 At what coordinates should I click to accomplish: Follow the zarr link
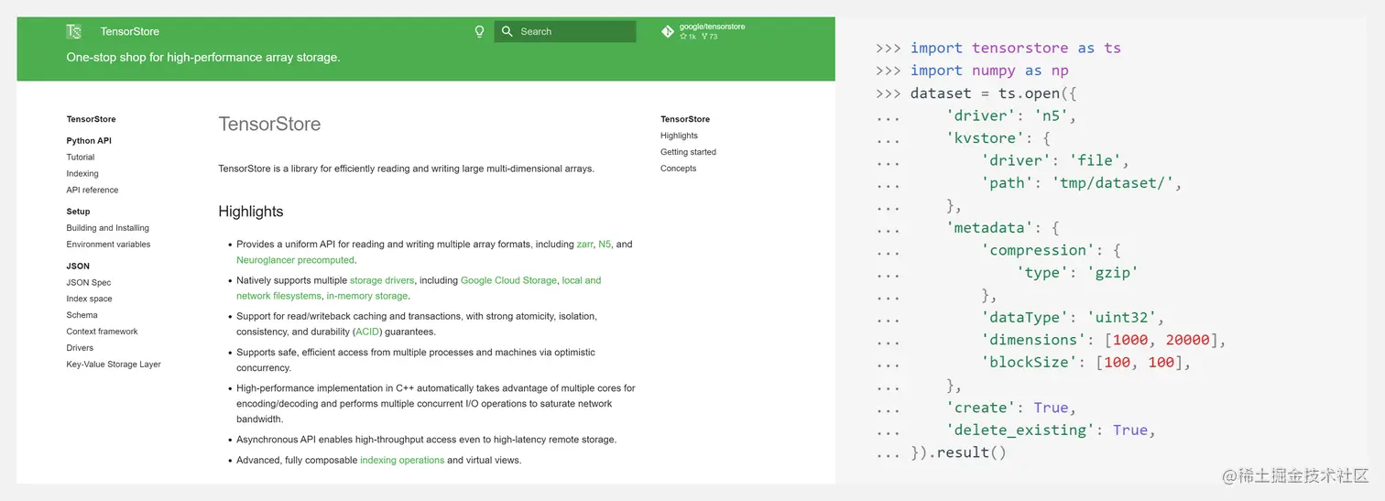click(584, 245)
